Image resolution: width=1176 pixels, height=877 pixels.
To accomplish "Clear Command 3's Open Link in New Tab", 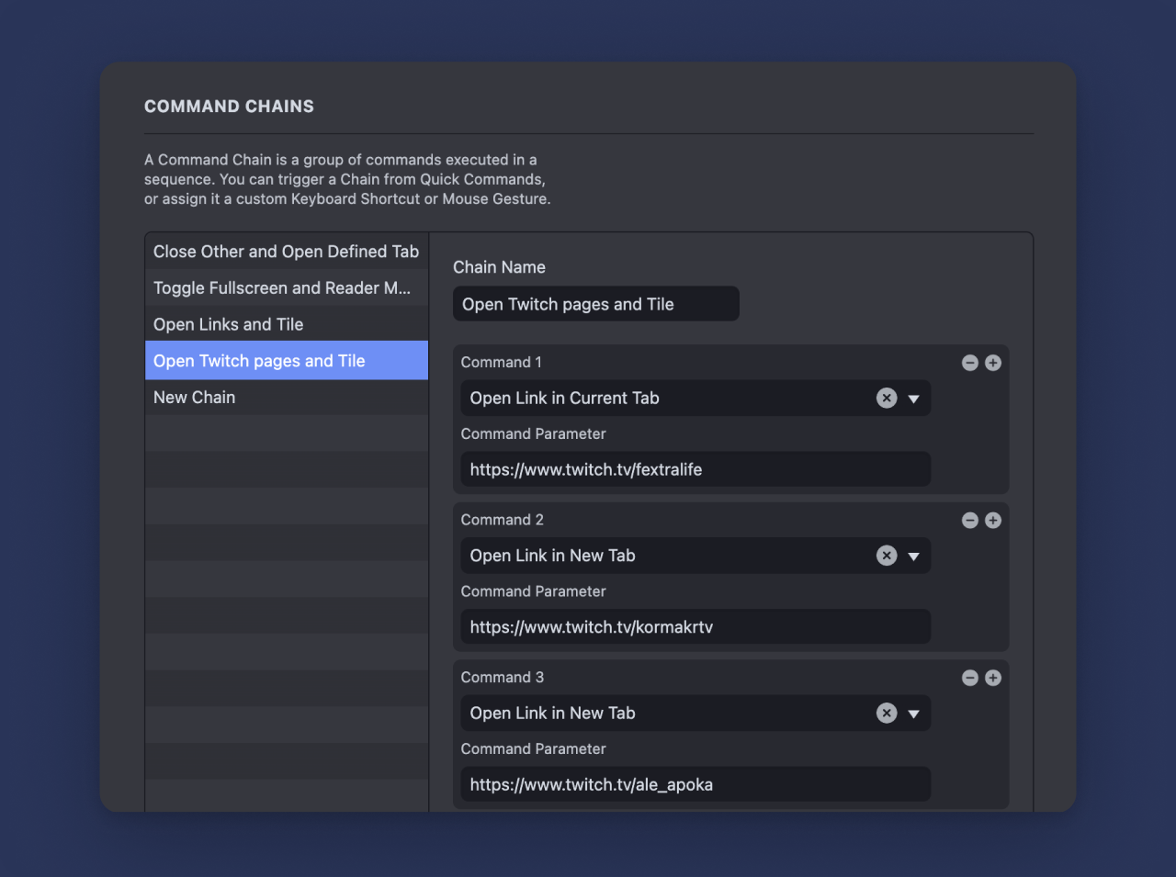I will tap(887, 714).
